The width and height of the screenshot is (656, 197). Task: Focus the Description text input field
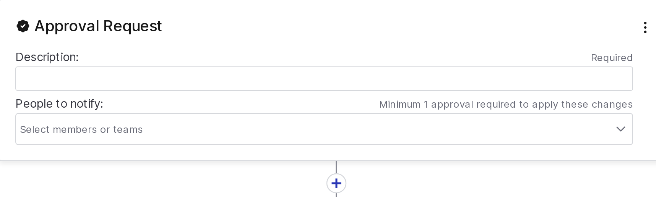[323, 79]
